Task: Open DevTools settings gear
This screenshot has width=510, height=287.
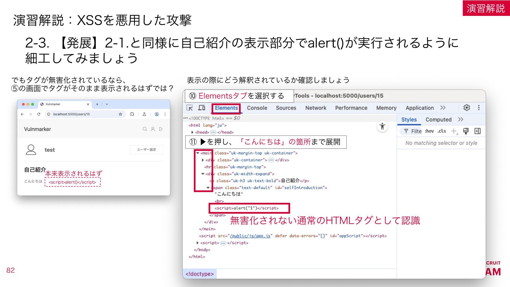Action: tap(467, 108)
